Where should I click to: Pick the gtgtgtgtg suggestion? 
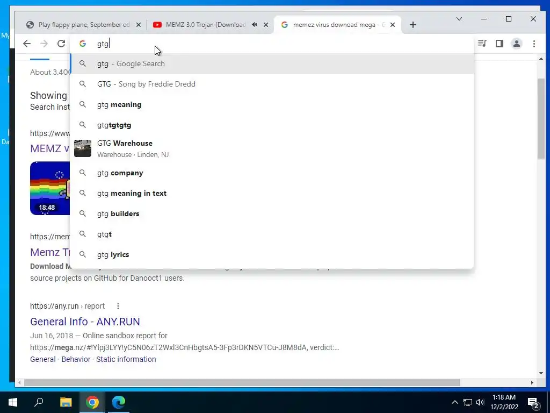click(x=272, y=125)
